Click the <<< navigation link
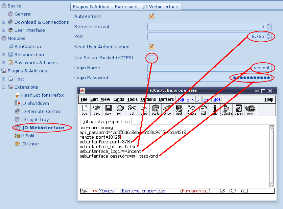Viewport: 283px width, 209px height. point(190,99)
